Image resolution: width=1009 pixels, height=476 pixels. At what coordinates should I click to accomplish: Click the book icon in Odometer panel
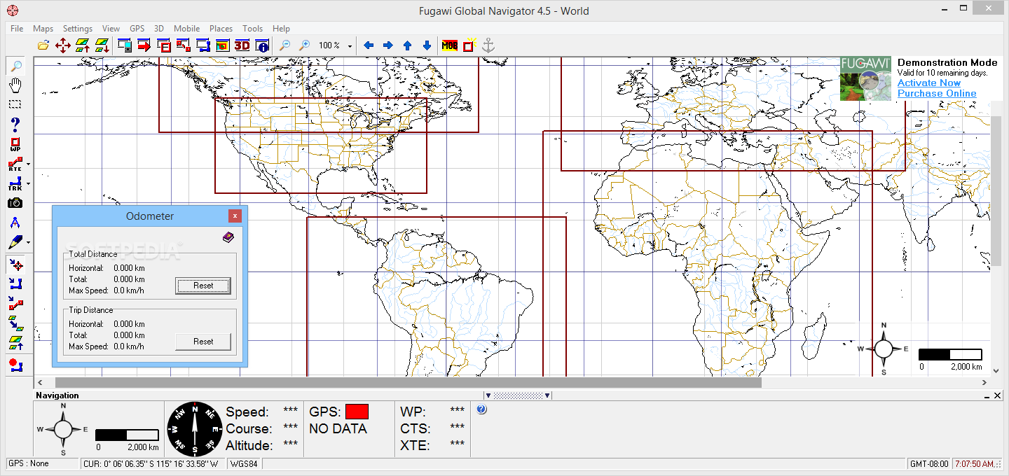pos(228,237)
